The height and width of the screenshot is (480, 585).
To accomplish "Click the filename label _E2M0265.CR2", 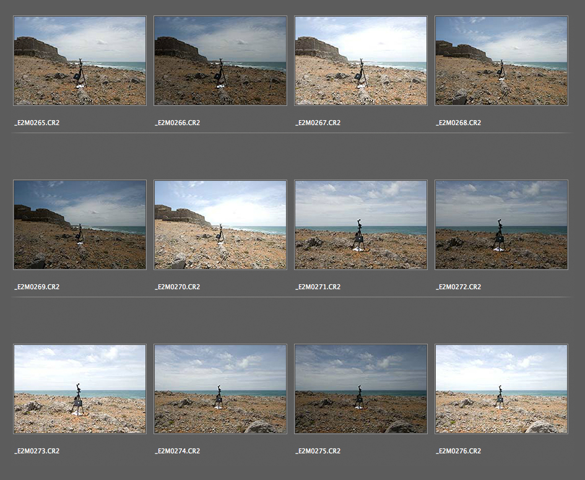I will [x=37, y=123].
